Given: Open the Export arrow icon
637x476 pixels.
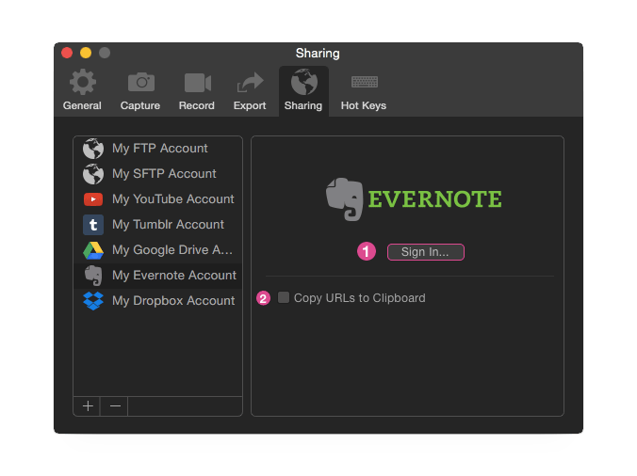Looking at the screenshot, I should click(250, 82).
